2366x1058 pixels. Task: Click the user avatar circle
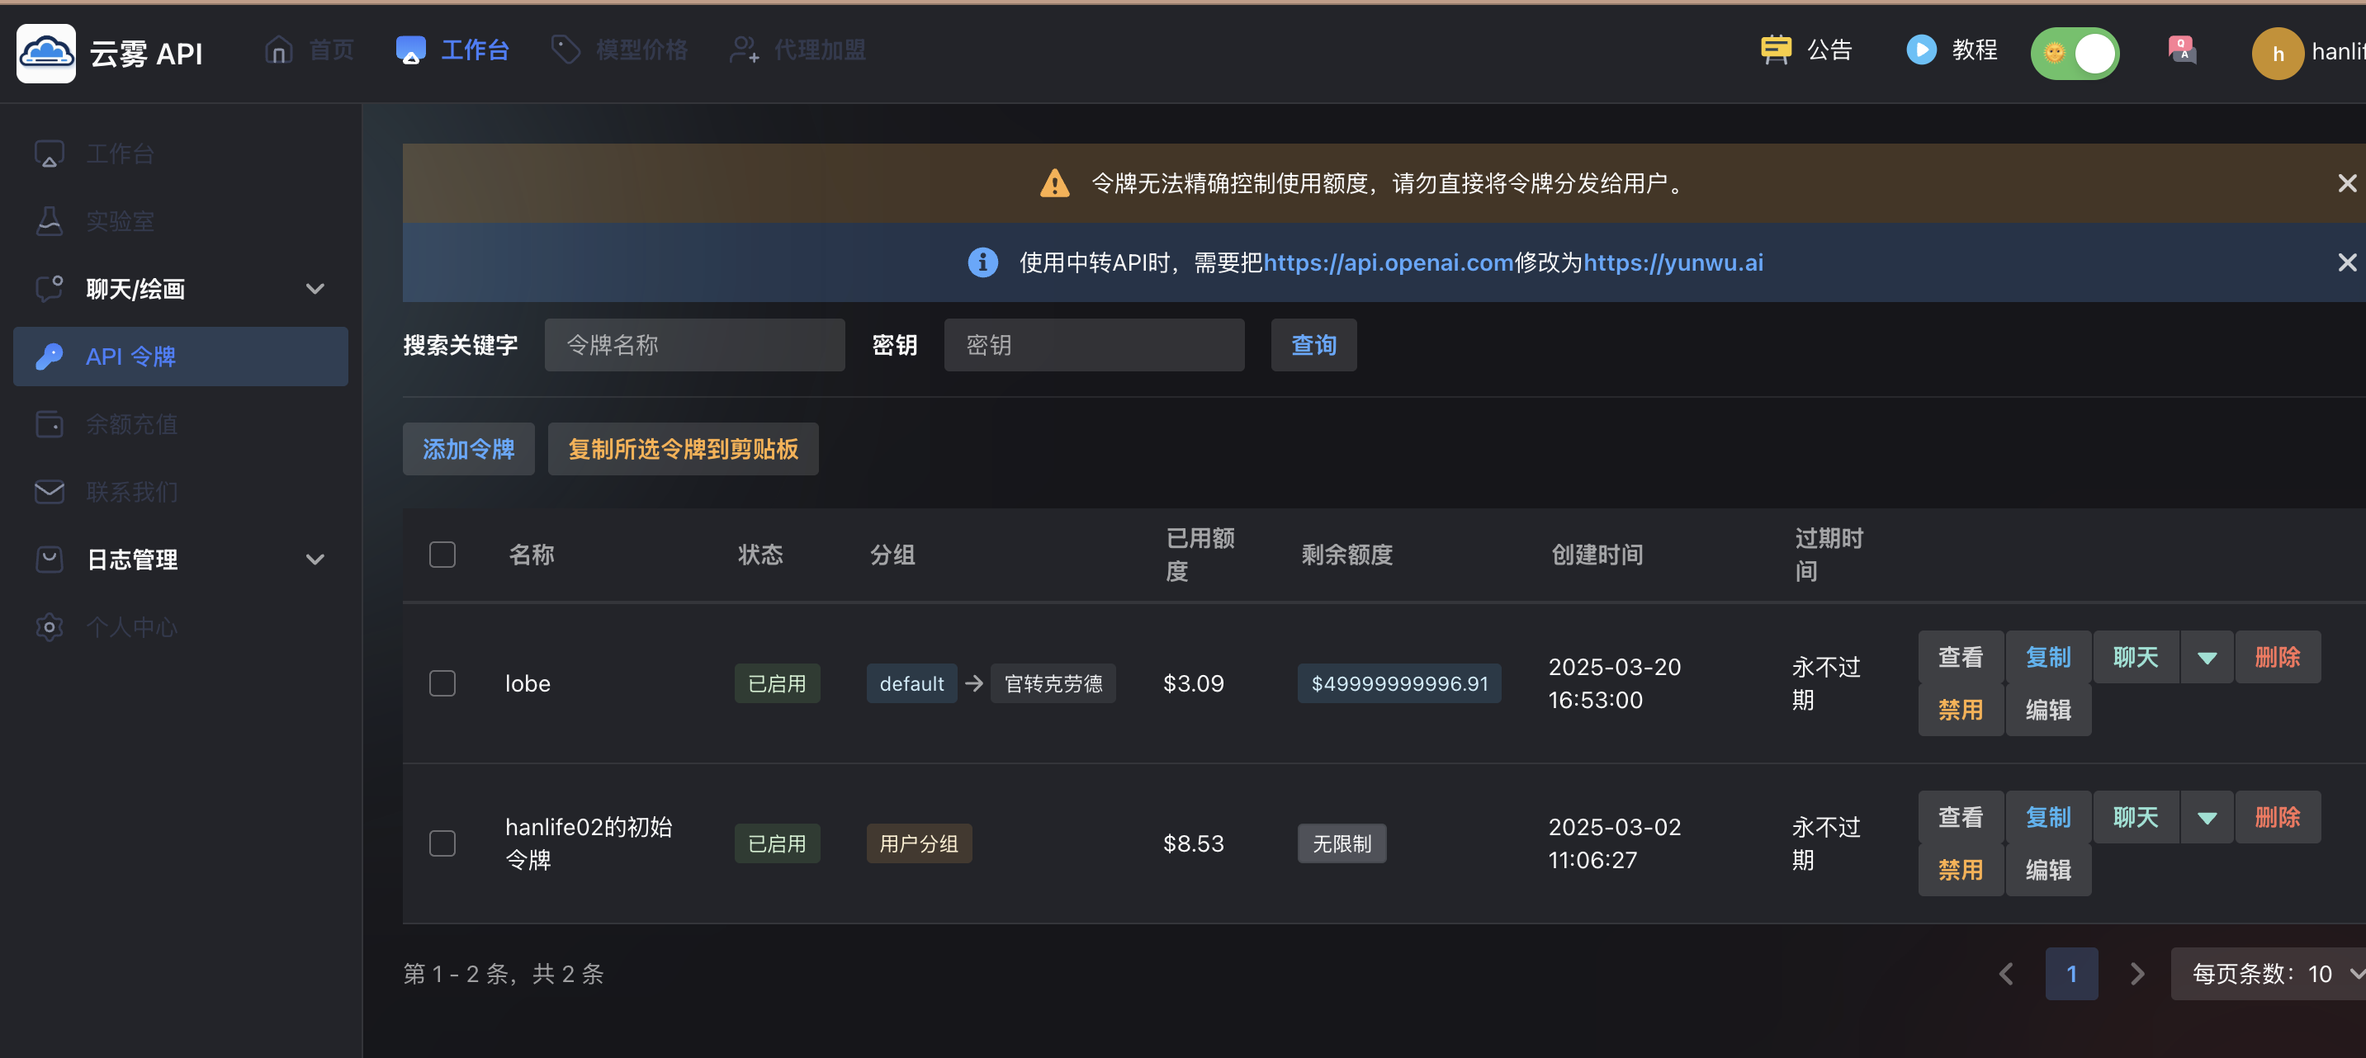2276,54
